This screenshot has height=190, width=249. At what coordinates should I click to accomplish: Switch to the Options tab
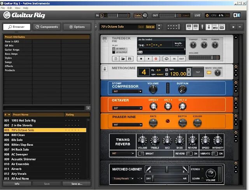(x=77, y=27)
